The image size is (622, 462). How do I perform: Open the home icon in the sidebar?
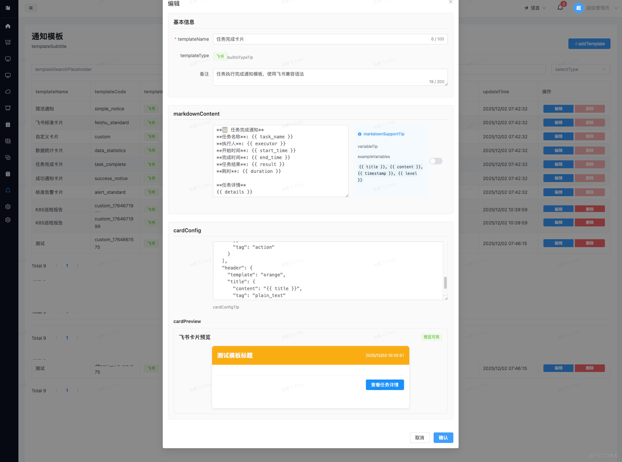[8, 26]
